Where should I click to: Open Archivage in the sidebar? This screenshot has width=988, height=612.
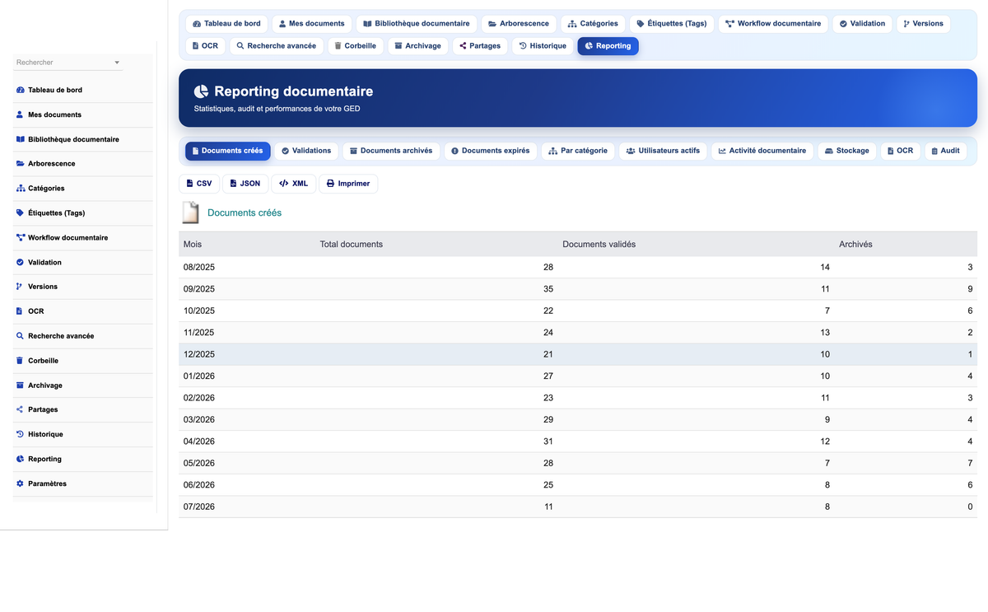click(83, 385)
